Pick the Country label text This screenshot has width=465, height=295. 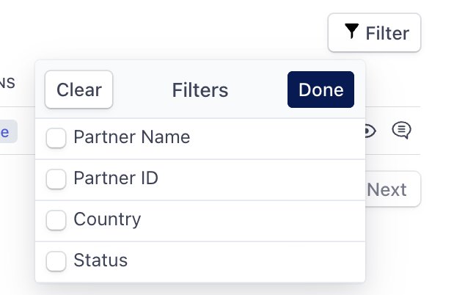(x=107, y=219)
